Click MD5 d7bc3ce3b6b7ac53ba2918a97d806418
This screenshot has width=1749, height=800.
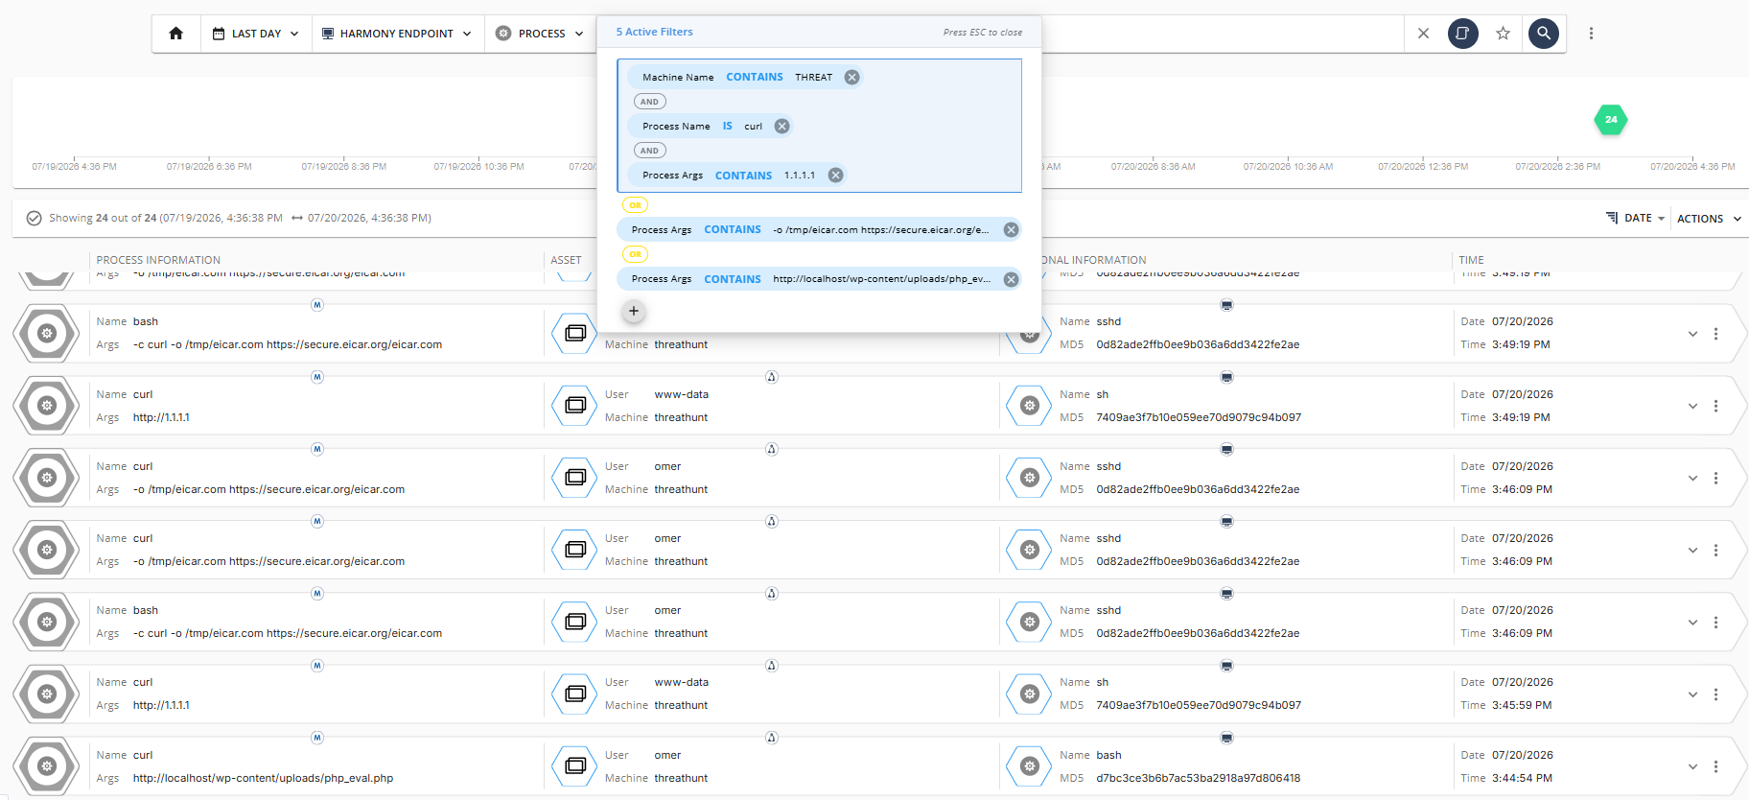1199,778
